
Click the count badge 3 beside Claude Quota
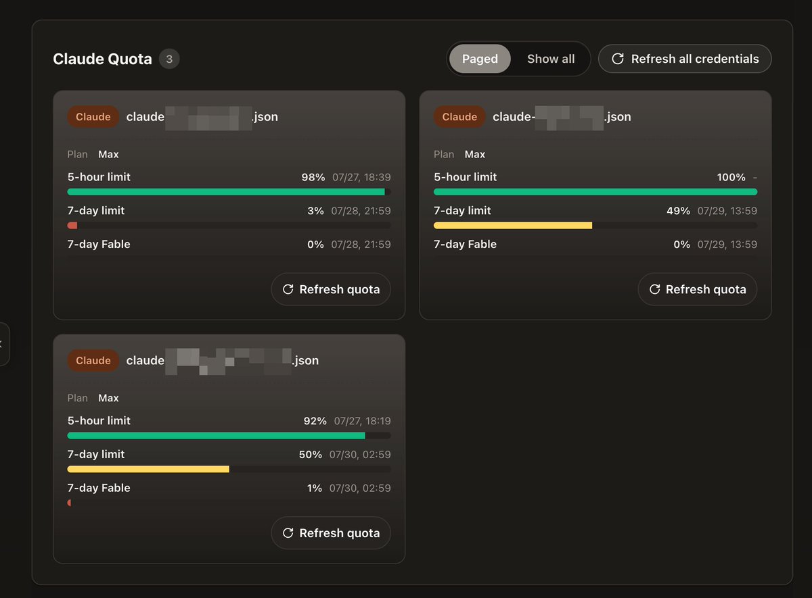tap(169, 59)
